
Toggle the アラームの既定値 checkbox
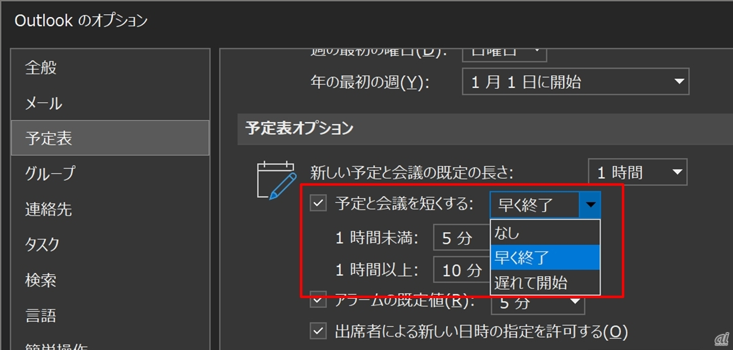tap(318, 300)
